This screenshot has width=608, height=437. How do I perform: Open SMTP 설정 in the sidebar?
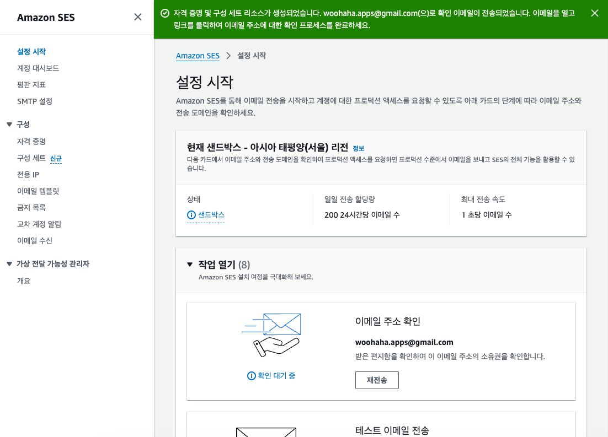click(35, 101)
